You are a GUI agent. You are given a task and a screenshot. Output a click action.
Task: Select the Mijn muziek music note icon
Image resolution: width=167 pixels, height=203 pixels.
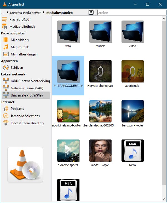tap(6, 47)
